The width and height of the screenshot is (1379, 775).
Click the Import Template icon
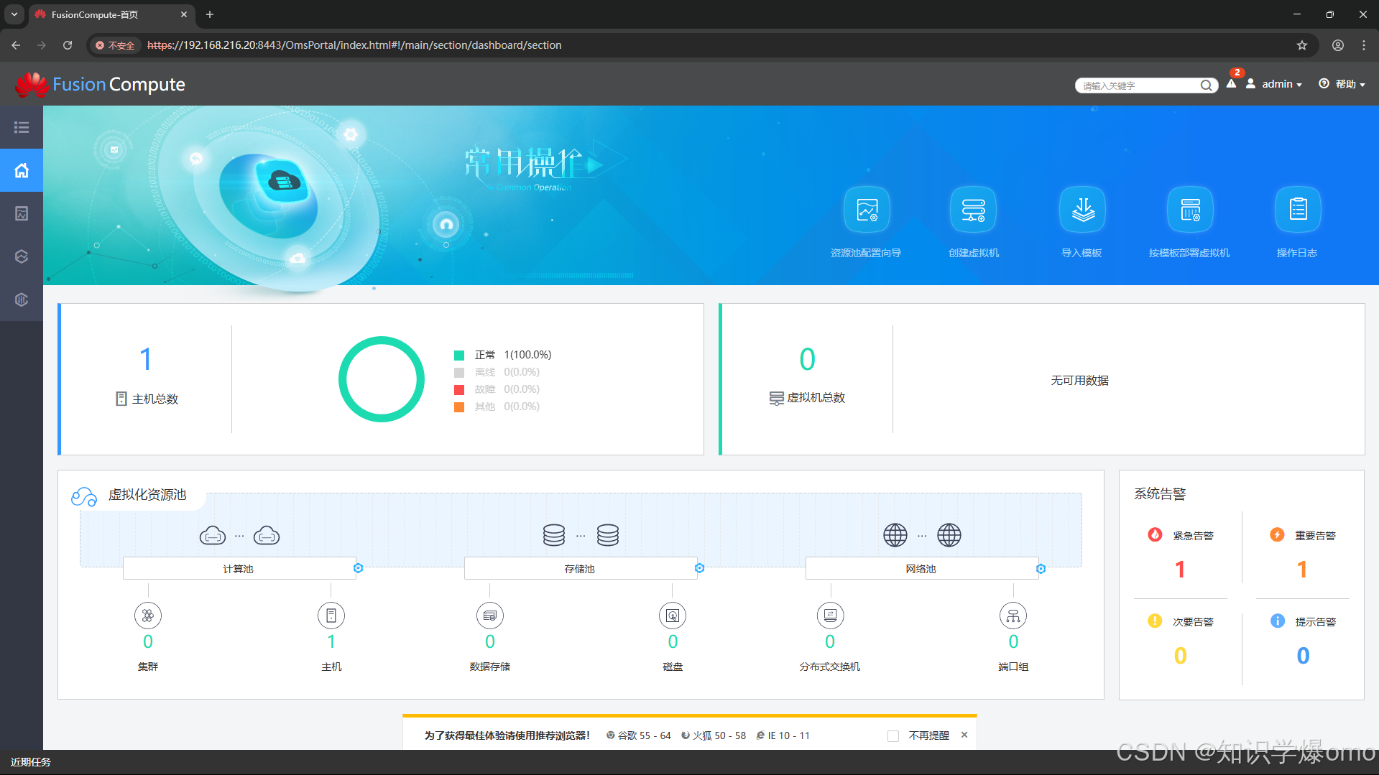1082,210
